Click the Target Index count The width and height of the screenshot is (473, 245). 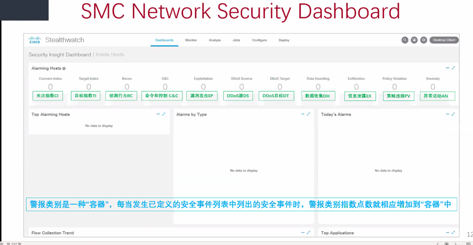point(89,87)
